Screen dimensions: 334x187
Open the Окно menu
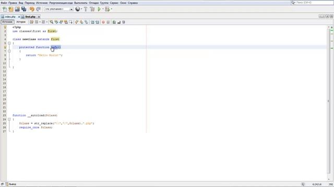click(x=123, y=3)
